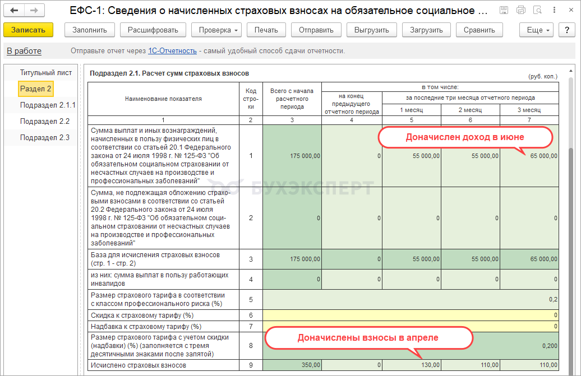581x376 pixels.
Task: Select row 3 total base value 175 000,00
Action: 292,259
